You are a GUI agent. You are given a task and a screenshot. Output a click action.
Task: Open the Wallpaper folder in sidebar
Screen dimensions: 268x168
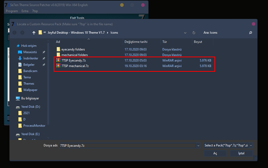click(x=30, y=90)
